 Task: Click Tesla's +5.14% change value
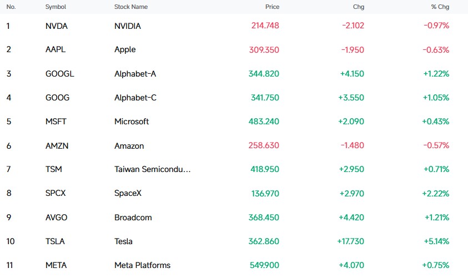(x=436, y=241)
